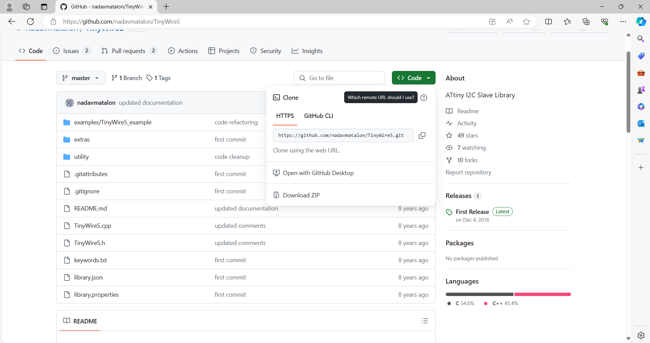
Task: Switch to the Issues tab
Action: (71, 51)
